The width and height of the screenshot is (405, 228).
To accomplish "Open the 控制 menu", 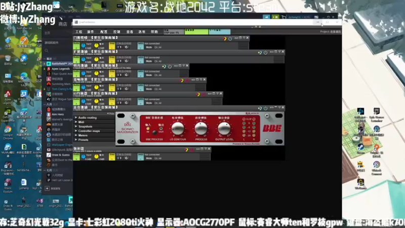I will pyautogui.click(x=117, y=32).
